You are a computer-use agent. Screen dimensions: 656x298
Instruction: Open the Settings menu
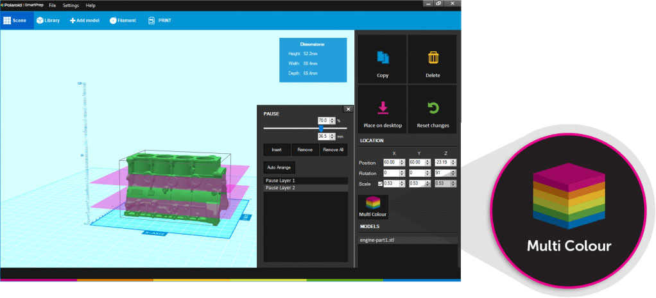click(x=71, y=5)
